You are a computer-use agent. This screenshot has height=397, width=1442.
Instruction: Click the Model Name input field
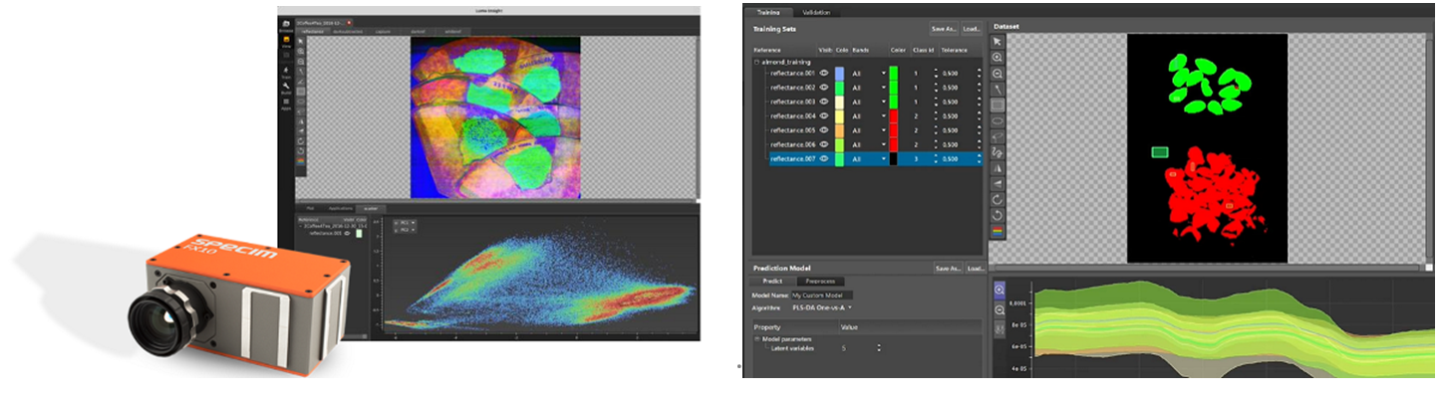(822, 295)
